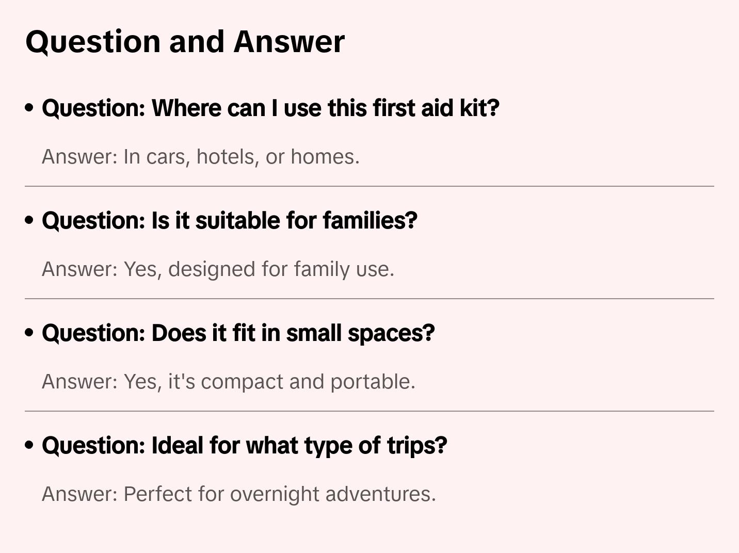Click the word 'Answer' in the page heading
The width and height of the screenshot is (739, 553).
pyautogui.click(x=289, y=41)
